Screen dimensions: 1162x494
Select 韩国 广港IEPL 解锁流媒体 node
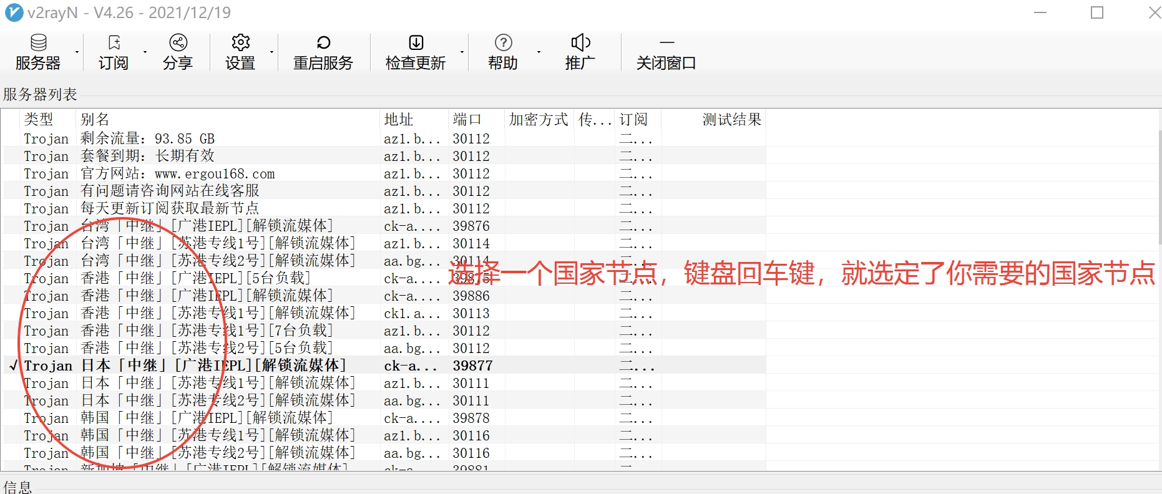click(384, 418)
